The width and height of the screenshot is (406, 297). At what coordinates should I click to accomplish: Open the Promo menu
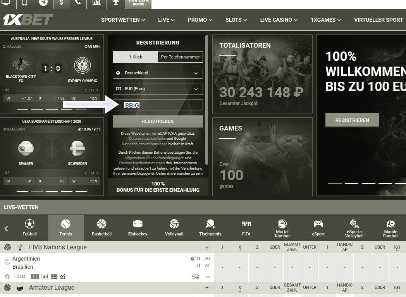(x=200, y=20)
